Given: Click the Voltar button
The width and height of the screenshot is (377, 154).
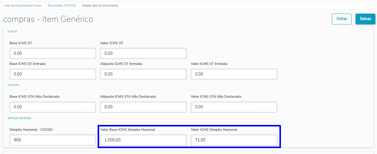Looking at the screenshot, I should click(x=342, y=19).
